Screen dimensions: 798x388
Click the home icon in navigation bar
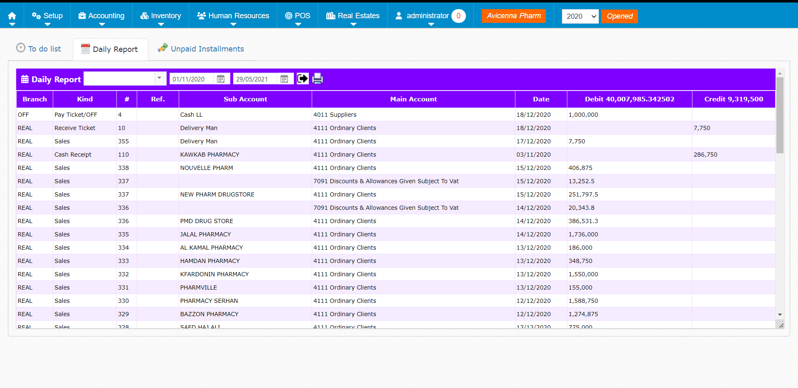pos(12,16)
